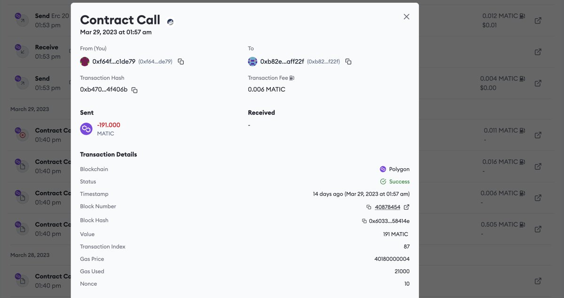Viewport: 564px width, 298px height.
Task: Click the Send Erc 20 transaction icon
Action: (21, 20)
